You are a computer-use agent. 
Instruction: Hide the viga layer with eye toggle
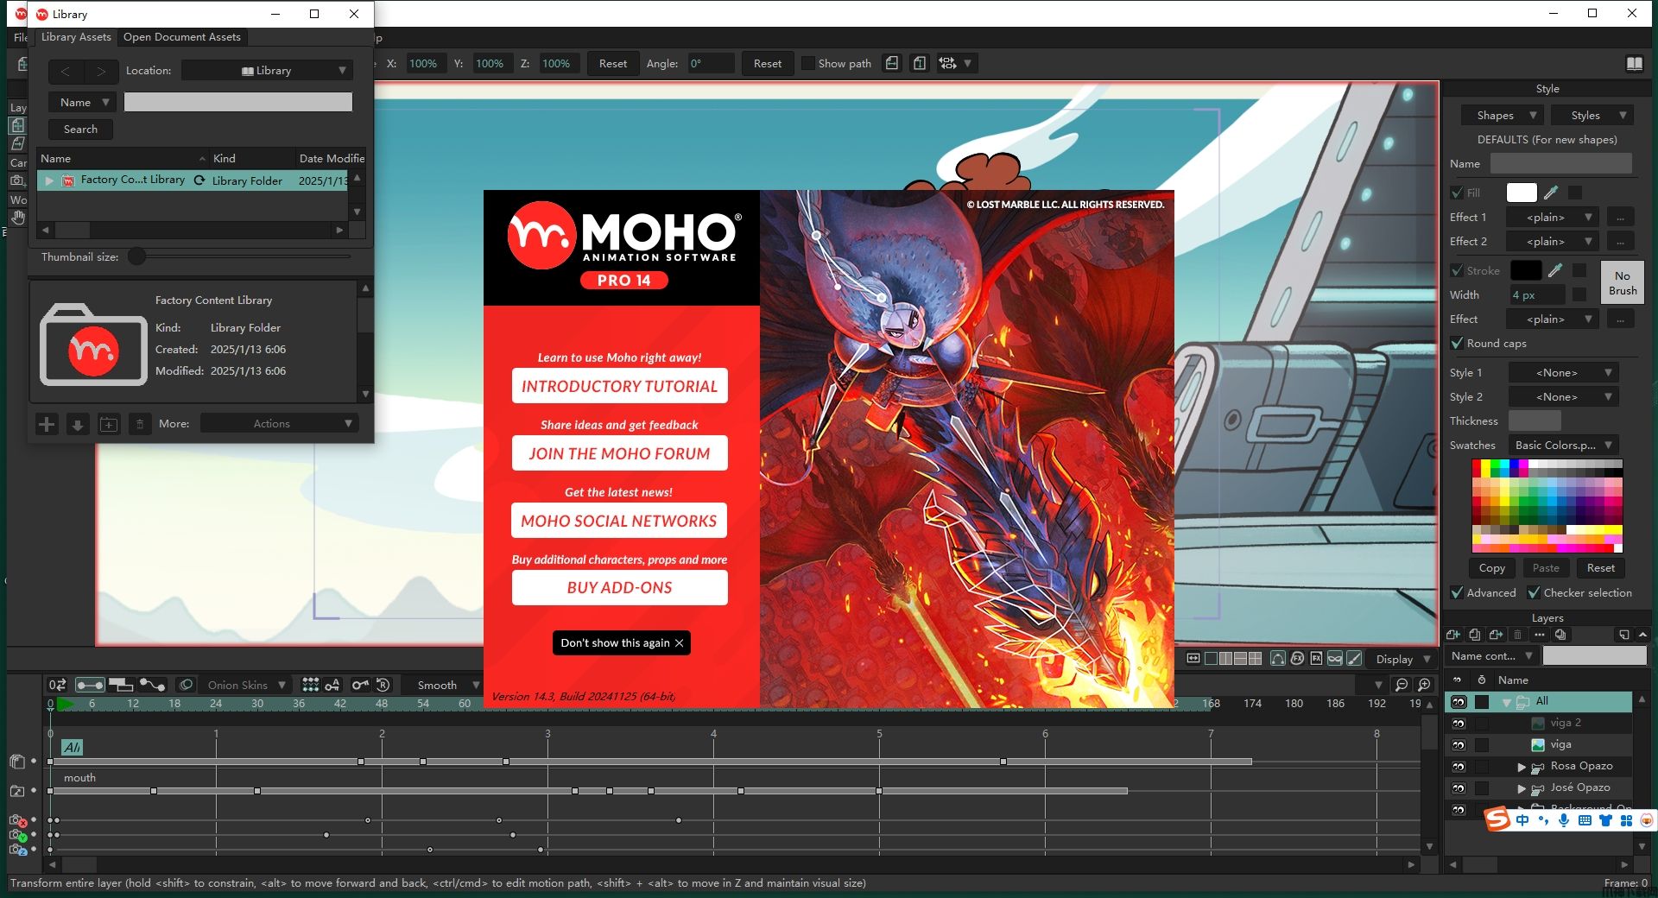coord(1459,744)
